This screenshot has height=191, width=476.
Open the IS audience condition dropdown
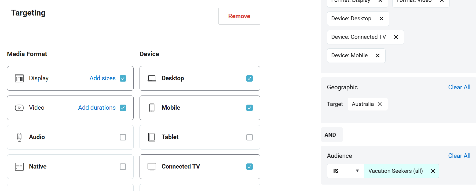[346, 171]
